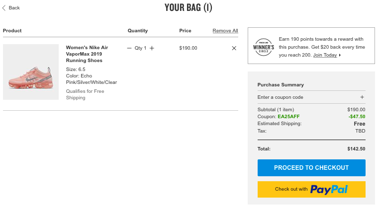This screenshot has width=377, height=212.
Task: Proceed to checkout button
Action: coord(311,168)
